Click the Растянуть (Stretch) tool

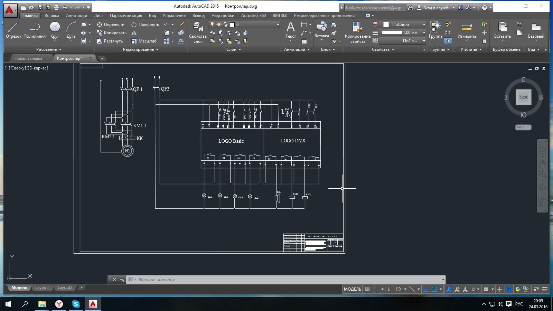(110, 41)
